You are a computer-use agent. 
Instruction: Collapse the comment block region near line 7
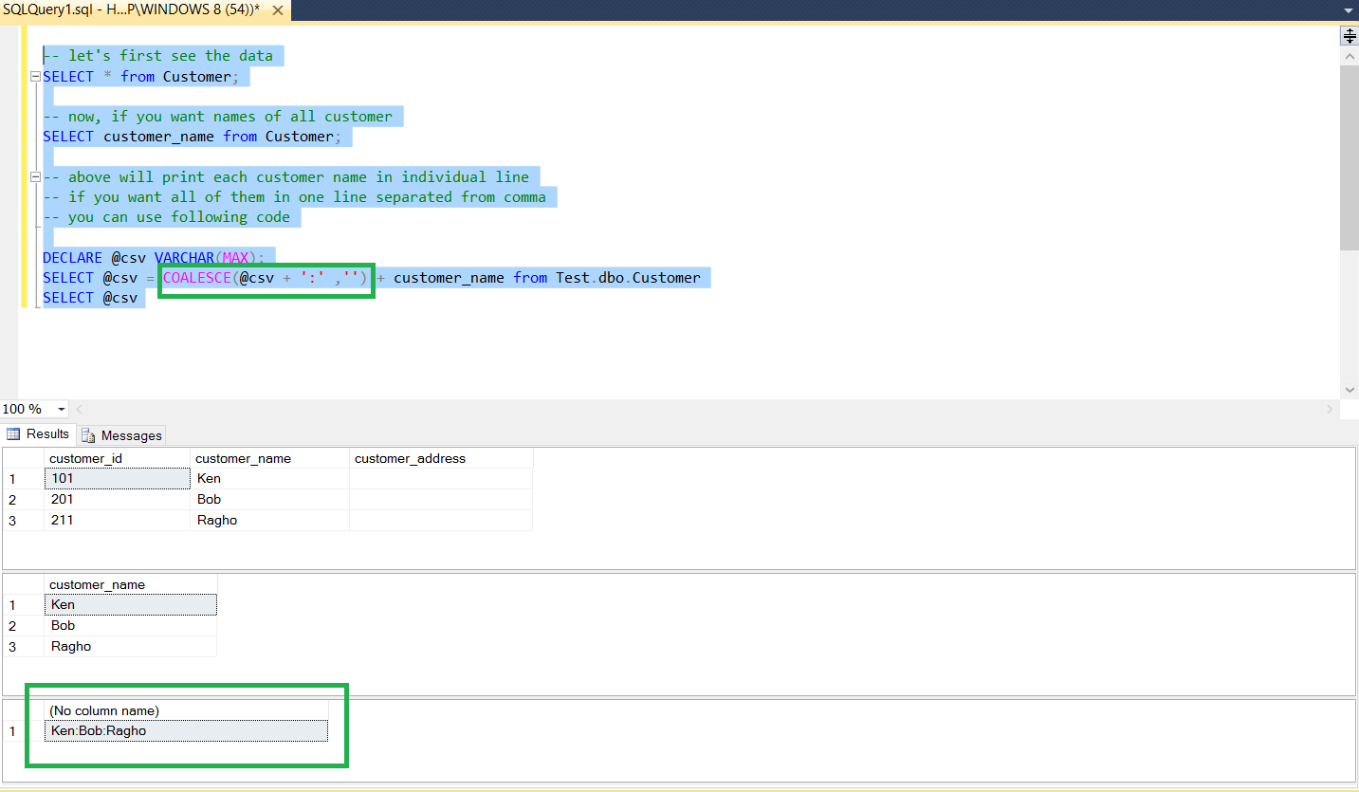point(34,176)
